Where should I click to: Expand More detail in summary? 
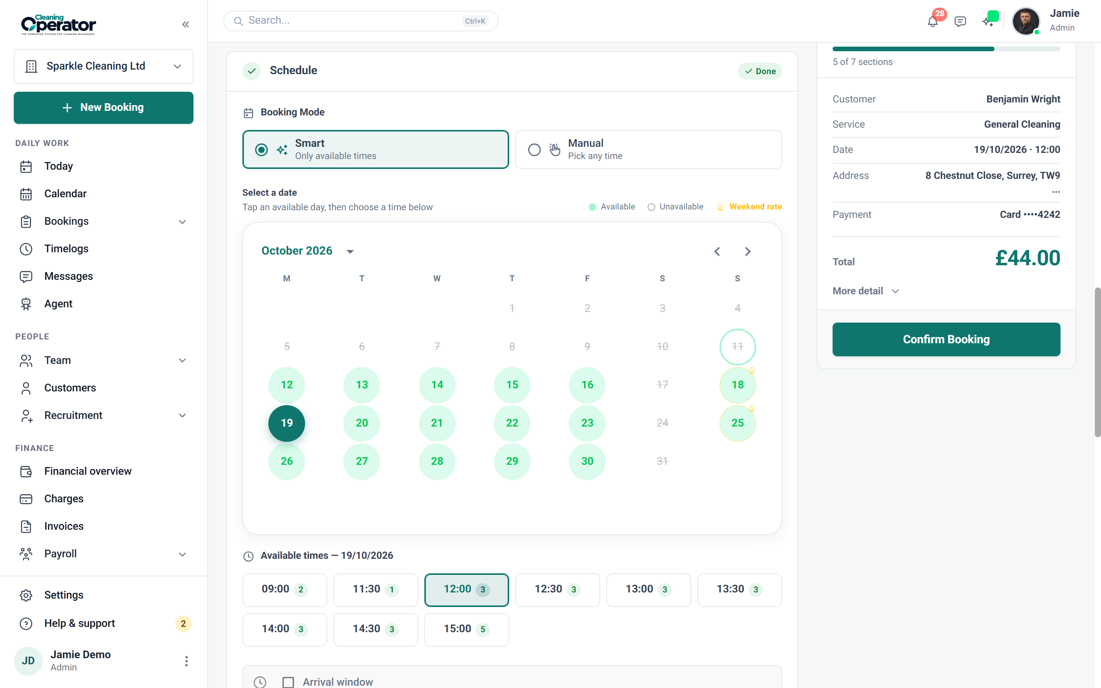coord(866,291)
